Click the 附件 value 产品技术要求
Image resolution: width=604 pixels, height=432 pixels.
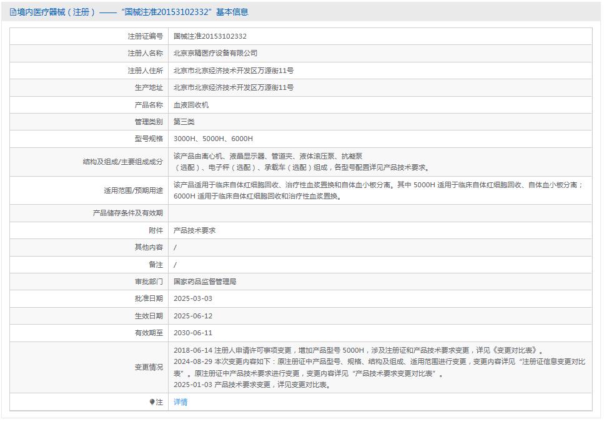click(194, 230)
